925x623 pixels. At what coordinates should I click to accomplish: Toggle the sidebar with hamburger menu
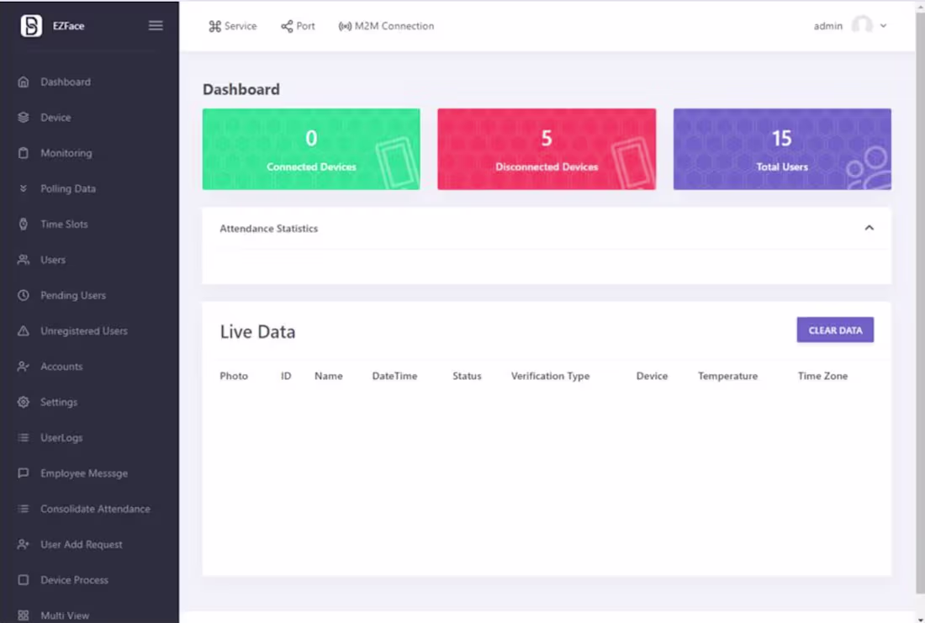pos(156,25)
